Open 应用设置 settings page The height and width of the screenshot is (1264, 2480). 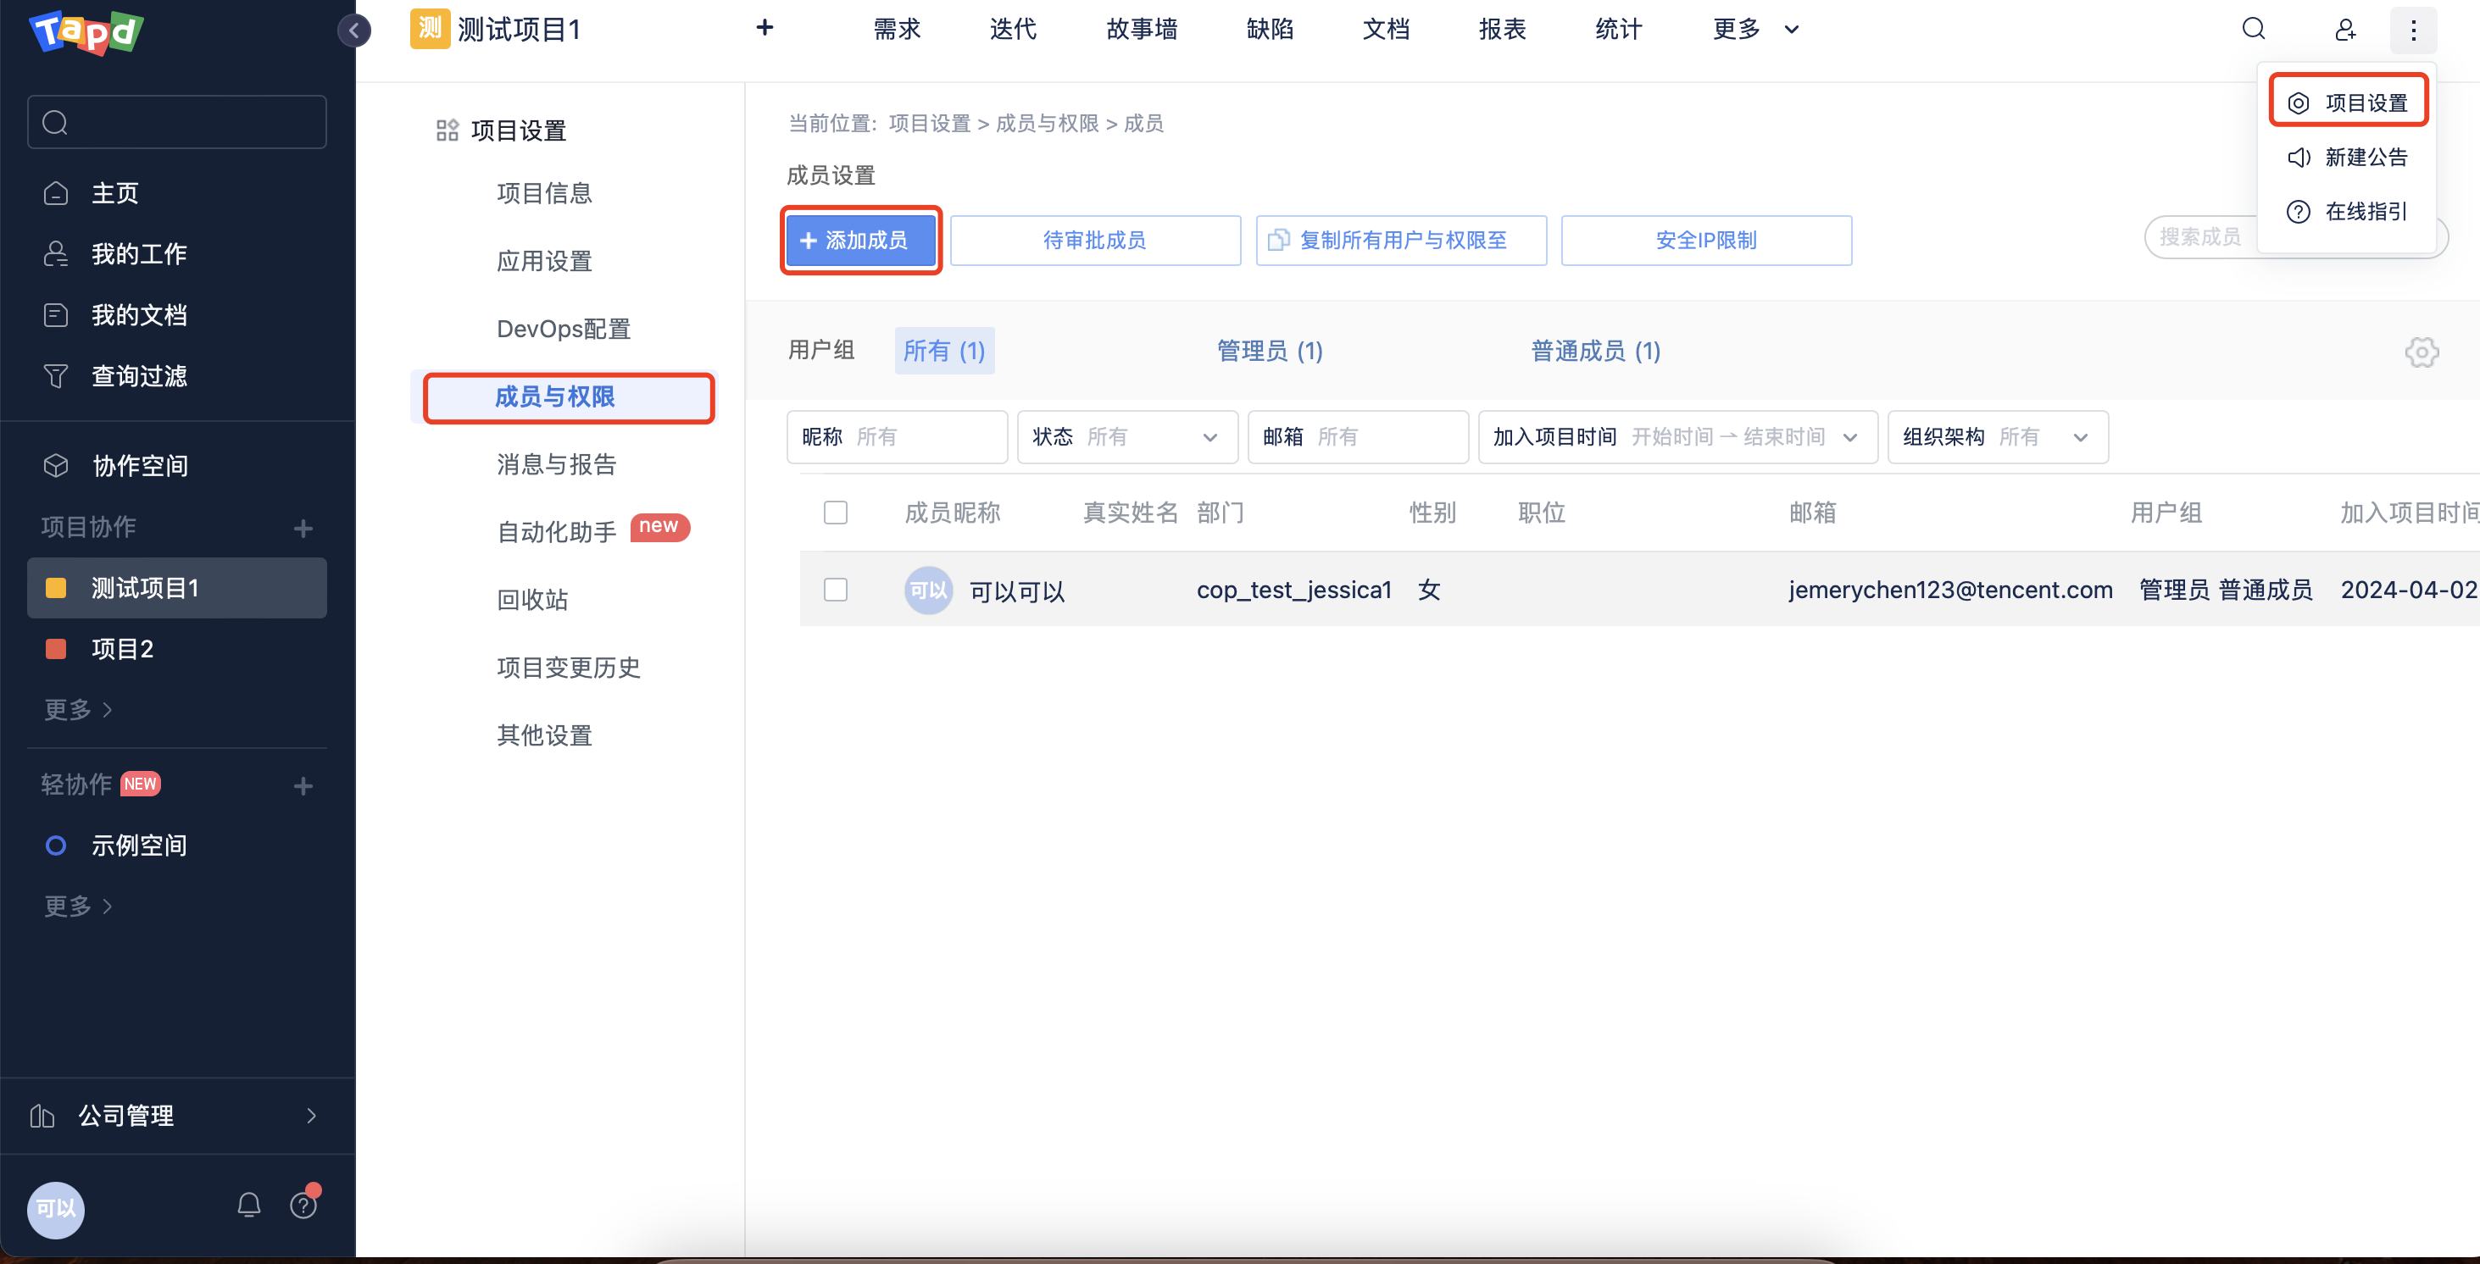point(545,262)
